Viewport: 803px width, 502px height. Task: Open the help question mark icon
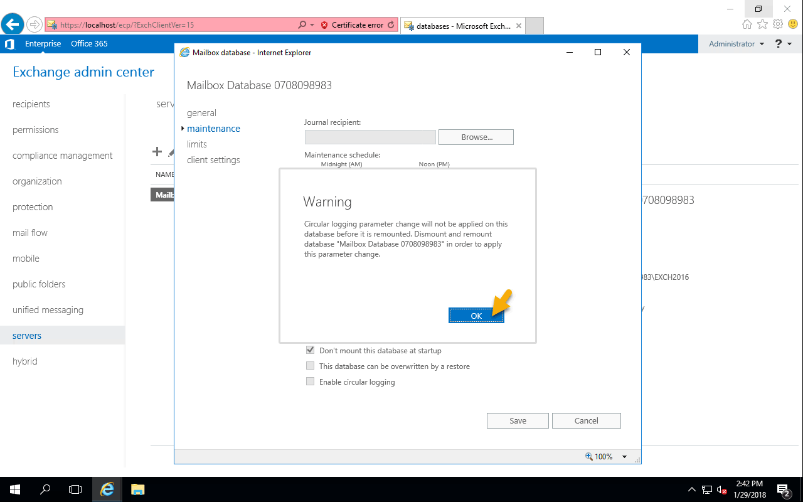click(779, 44)
